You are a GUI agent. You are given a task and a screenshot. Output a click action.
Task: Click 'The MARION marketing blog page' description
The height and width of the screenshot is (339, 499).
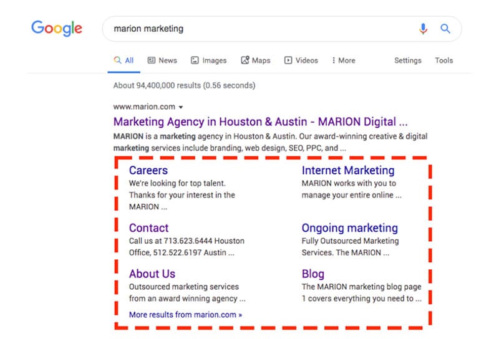(x=362, y=287)
